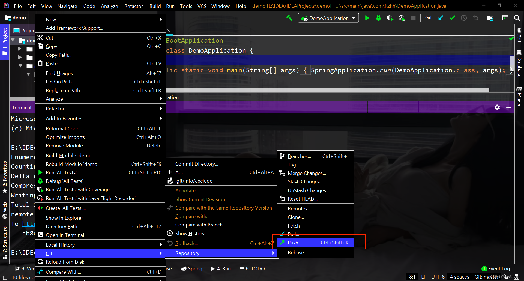
Task: Run with Coverage shield icon in toolbar
Action: 390,18
